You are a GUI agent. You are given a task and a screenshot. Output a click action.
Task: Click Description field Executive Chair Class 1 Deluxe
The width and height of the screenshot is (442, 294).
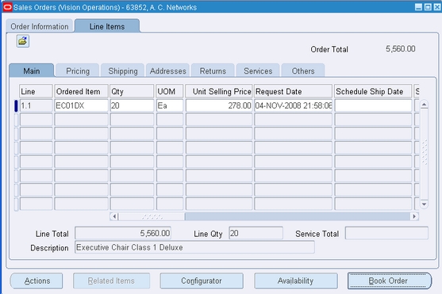194,247
